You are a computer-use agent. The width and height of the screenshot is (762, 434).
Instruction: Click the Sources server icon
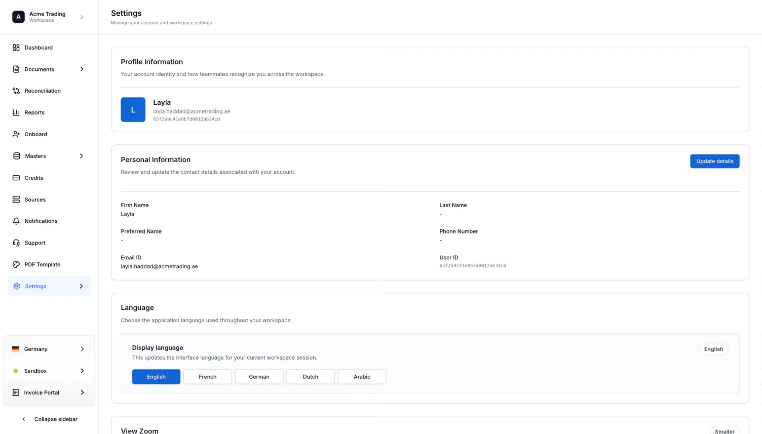(16, 200)
